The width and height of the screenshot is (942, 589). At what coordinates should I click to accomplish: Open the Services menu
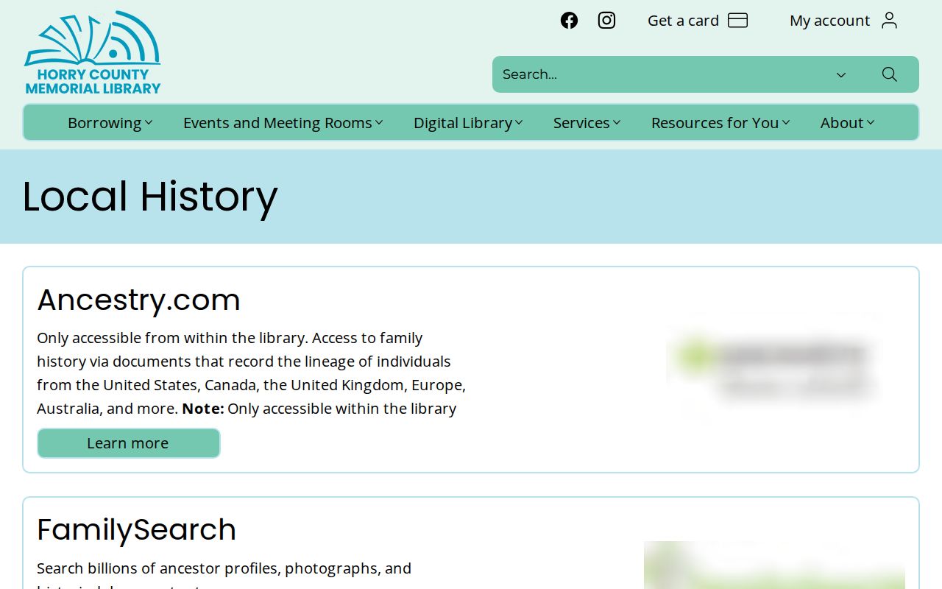(587, 123)
